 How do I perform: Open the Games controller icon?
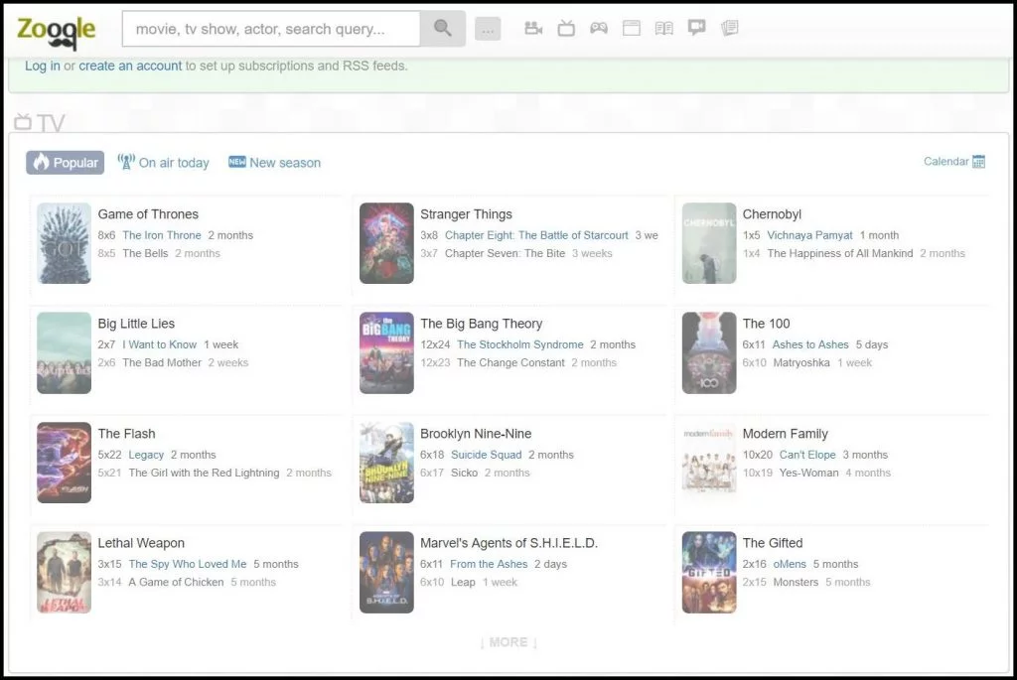point(599,29)
